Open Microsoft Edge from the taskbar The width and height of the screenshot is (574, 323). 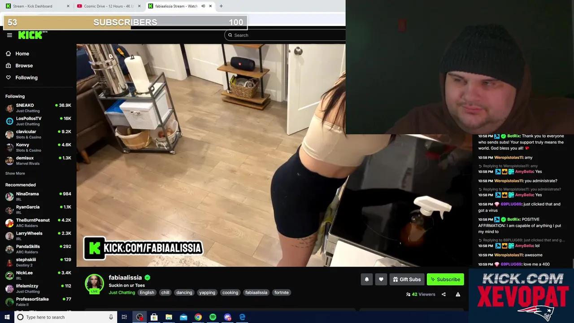242,317
